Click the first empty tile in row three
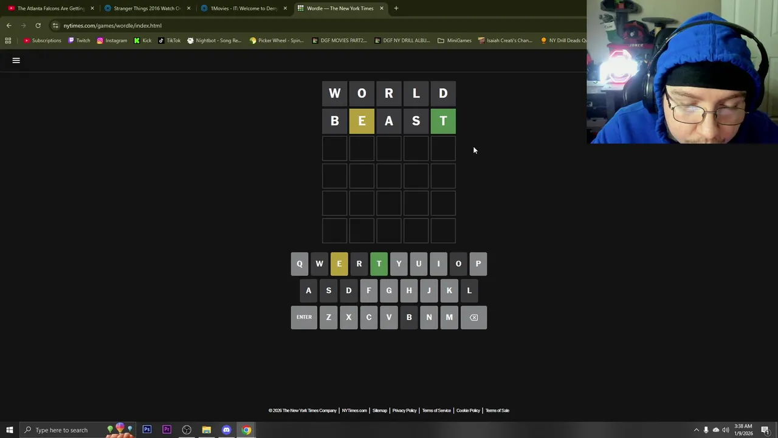778x438 pixels. point(334,148)
